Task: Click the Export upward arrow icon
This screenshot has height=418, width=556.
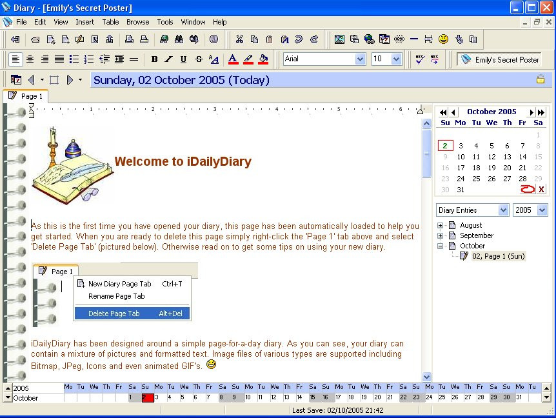Action: pyautogui.click(x=110, y=39)
